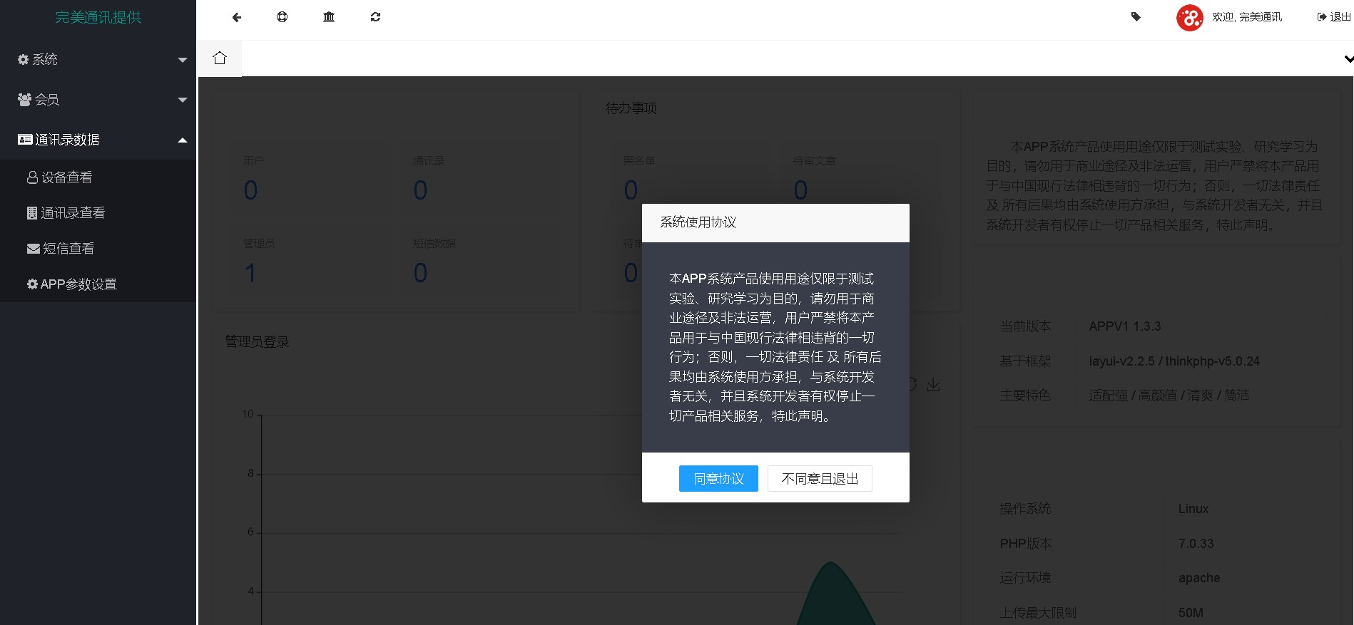This screenshot has height=625, width=1354.
Task: Open 通讯录查看 in sidebar
Action: 98,213
